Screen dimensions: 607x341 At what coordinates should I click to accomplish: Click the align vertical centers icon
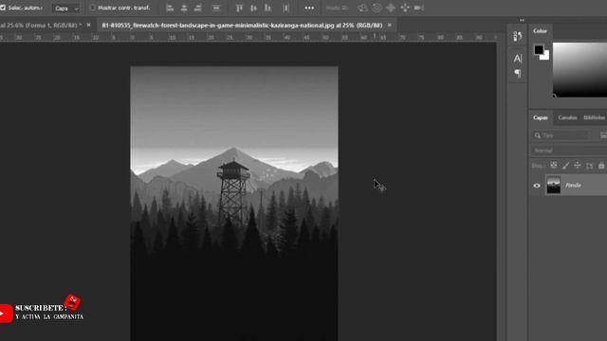[x=253, y=8]
